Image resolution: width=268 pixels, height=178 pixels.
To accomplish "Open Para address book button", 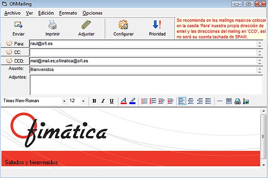I will point(15,44).
